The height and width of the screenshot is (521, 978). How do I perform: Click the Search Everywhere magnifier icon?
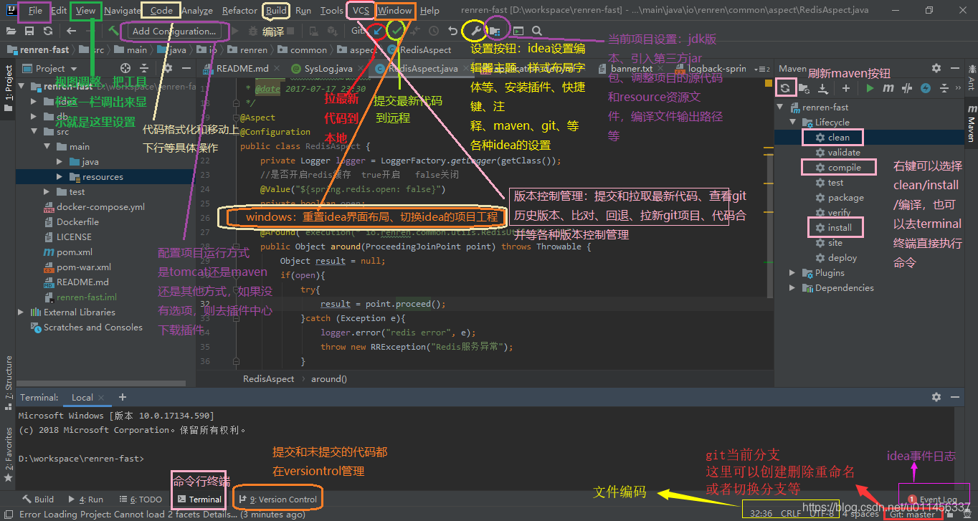pos(537,31)
